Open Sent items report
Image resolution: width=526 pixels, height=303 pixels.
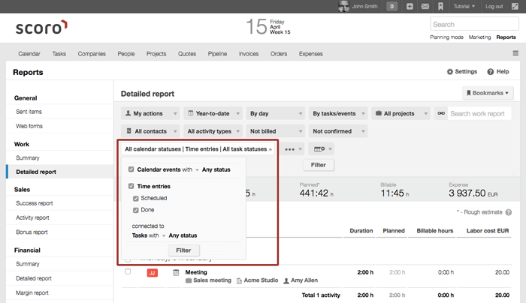tap(29, 112)
